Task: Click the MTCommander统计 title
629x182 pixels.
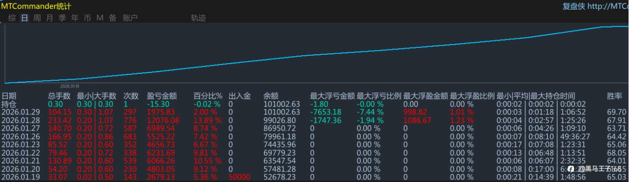Action: coord(36,6)
